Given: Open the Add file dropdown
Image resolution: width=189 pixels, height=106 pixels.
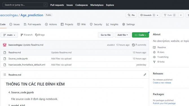Looking at the screenshot, I should (123, 35).
